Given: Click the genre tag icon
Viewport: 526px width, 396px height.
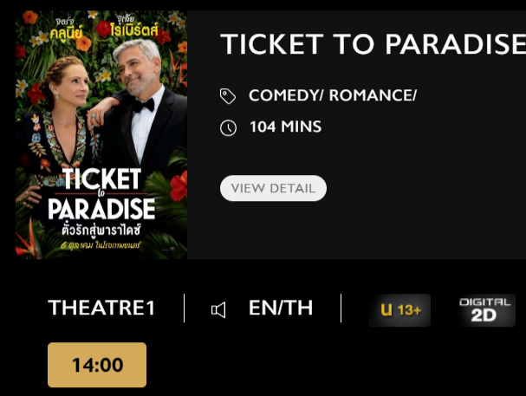Looking at the screenshot, I should pos(228,96).
